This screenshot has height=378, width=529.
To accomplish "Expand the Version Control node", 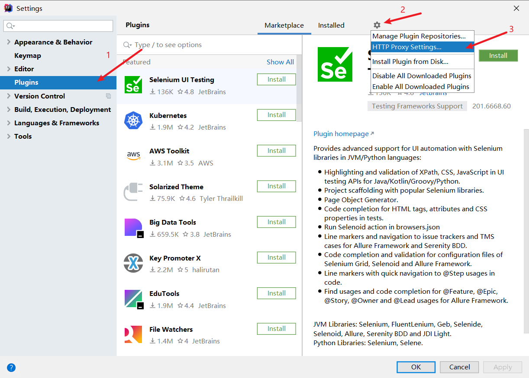I will click(x=9, y=96).
